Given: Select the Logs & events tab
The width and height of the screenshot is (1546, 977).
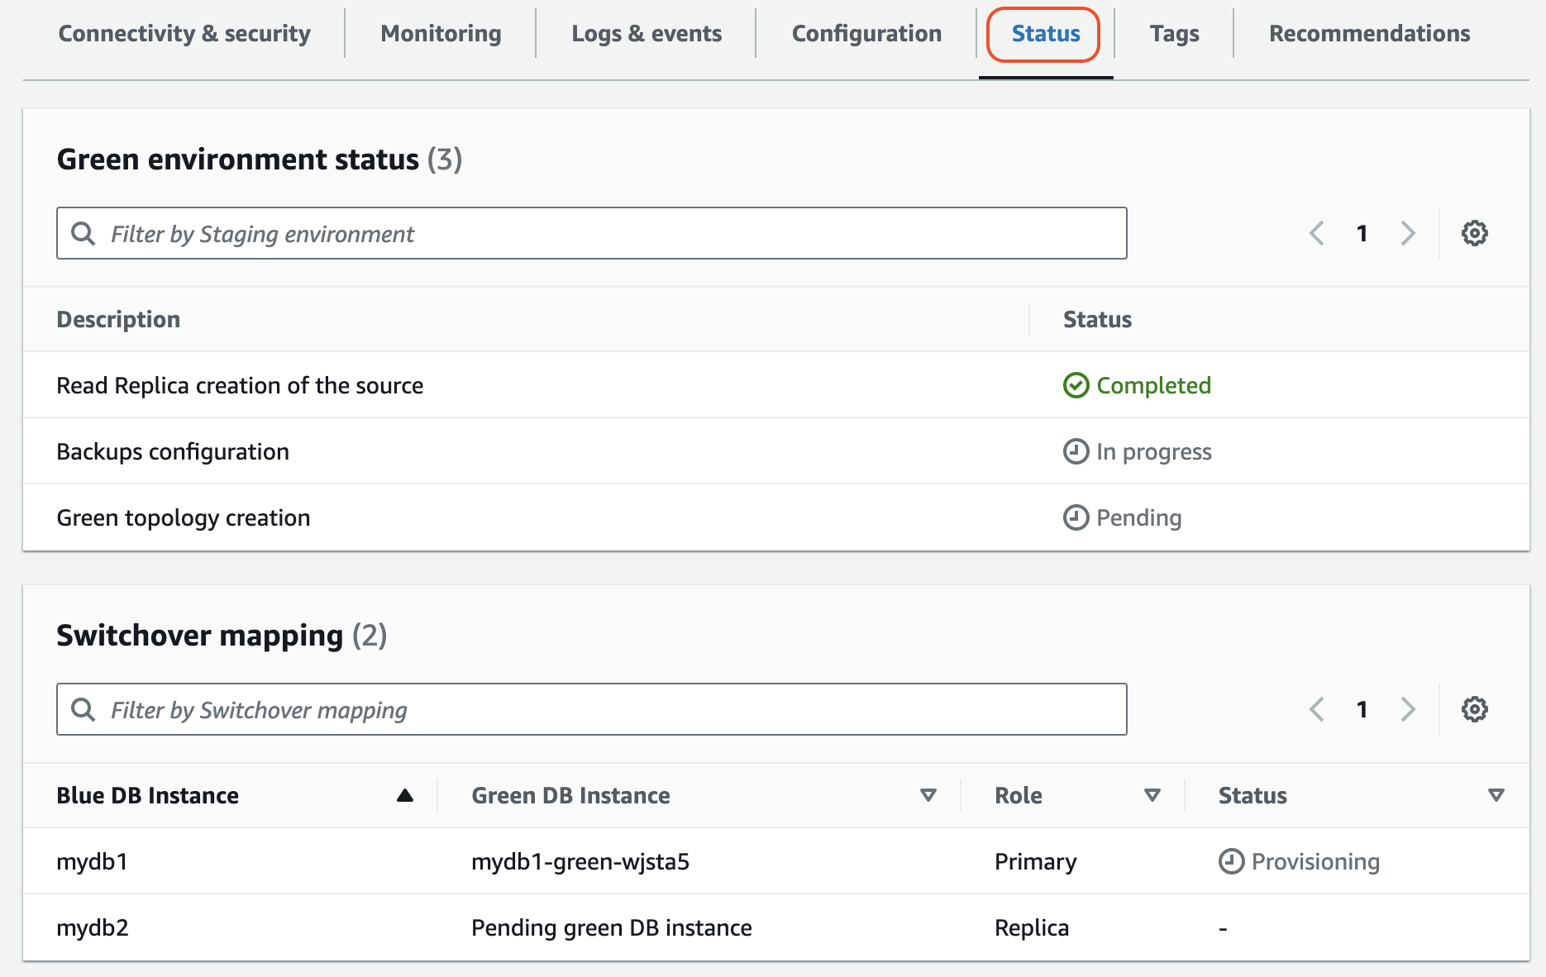Looking at the screenshot, I should tap(647, 34).
